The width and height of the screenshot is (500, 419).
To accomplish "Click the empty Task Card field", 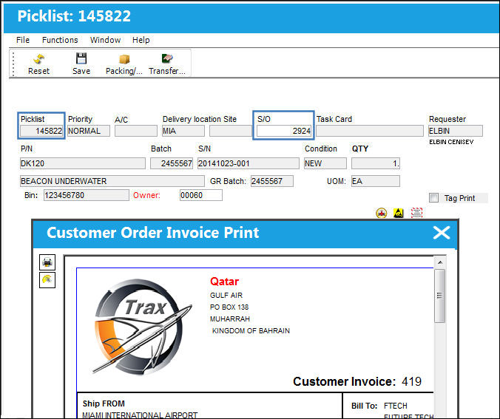I will (370, 131).
